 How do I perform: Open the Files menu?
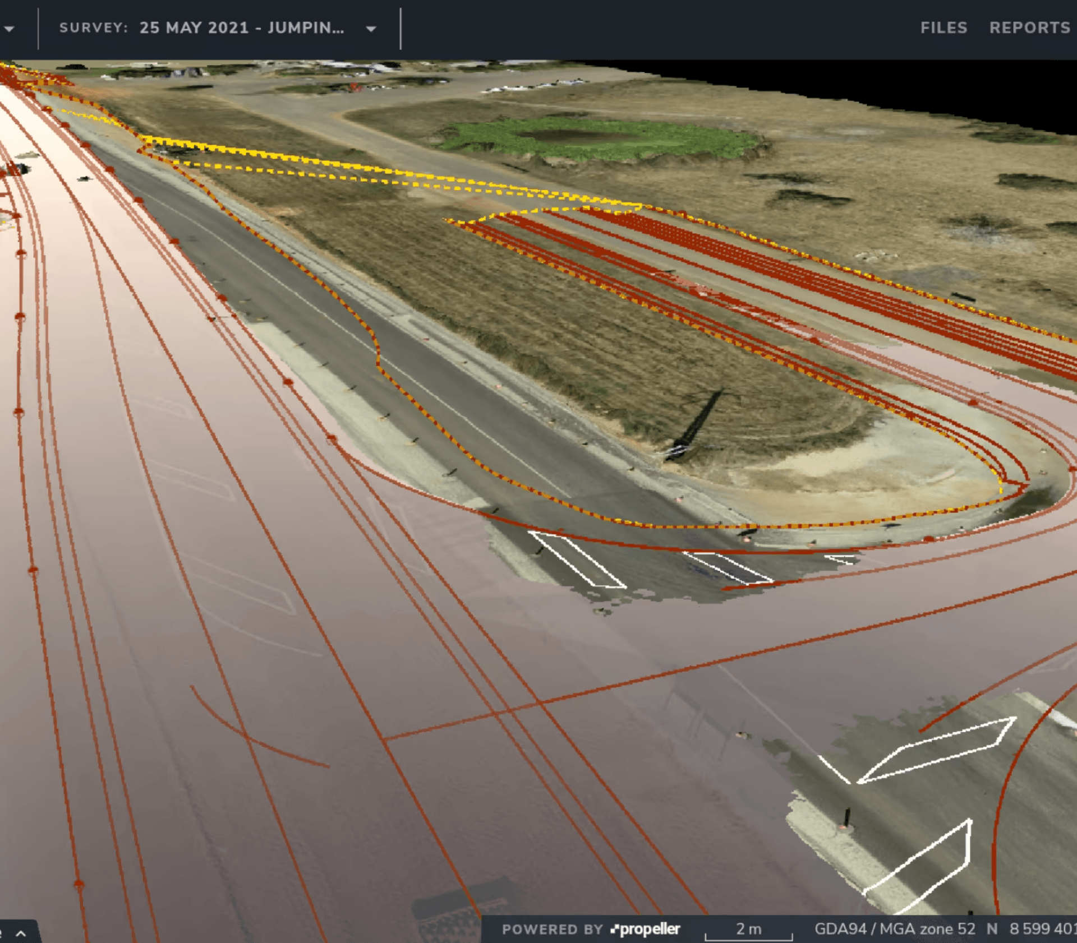pyautogui.click(x=943, y=28)
